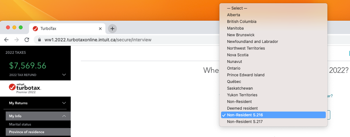The width and height of the screenshot is (350, 137).
Task: Click the green macOS maximize button
Action: point(21,27)
